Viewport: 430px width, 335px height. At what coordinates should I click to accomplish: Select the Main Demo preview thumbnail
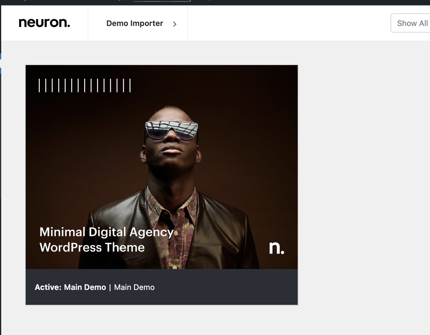(162, 167)
